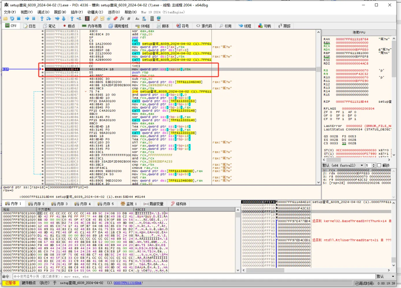401x288 pixels.
Task: Click the Open file folder icon
Action: point(6,18)
